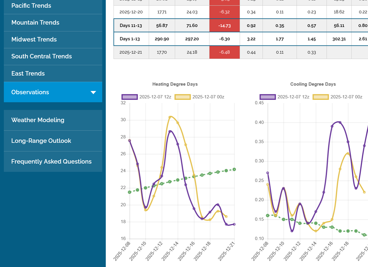Open Pacific Trends menu item
The width and height of the screenshot is (368, 267).
point(31,6)
